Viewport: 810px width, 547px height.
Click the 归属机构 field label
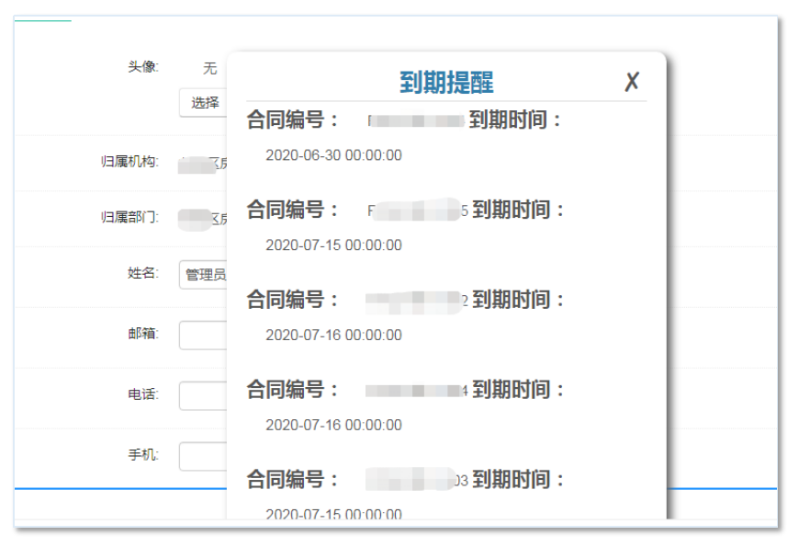click(129, 163)
